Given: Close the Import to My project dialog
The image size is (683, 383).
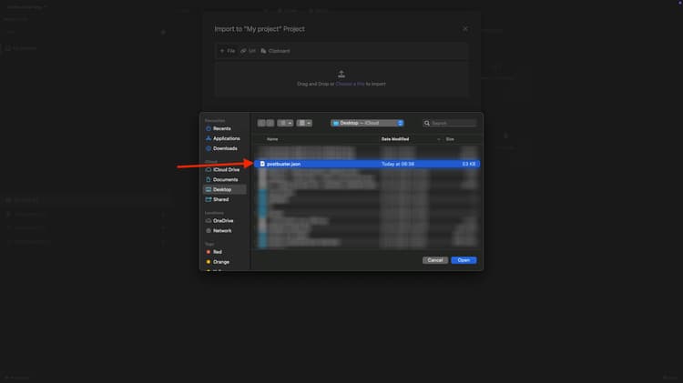Looking at the screenshot, I should (465, 29).
